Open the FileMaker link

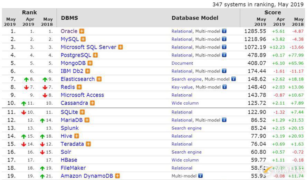coord(73,168)
